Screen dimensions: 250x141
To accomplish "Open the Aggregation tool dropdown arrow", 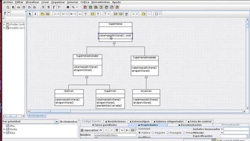I will [67, 14].
